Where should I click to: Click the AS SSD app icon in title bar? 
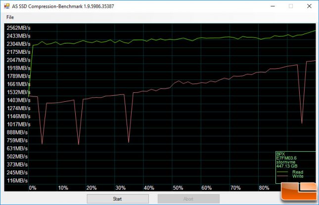(7, 6)
